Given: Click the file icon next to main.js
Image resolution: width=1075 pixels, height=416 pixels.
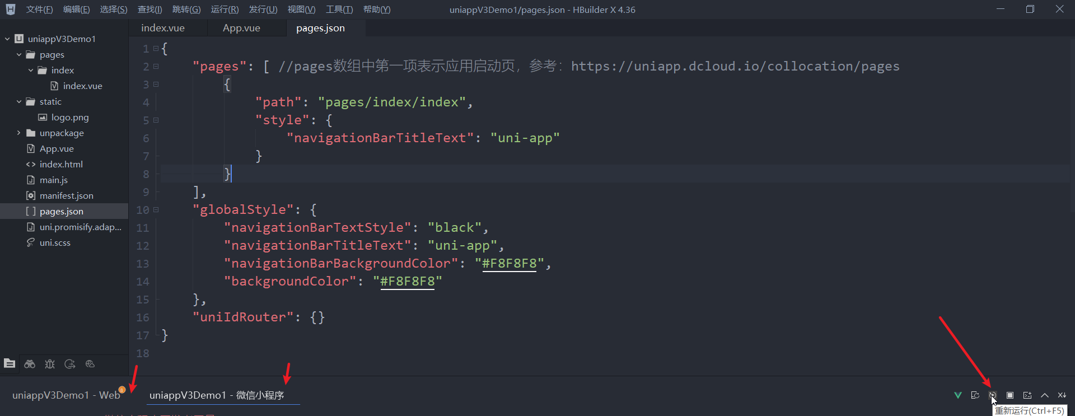Looking at the screenshot, I should (31, 180).
